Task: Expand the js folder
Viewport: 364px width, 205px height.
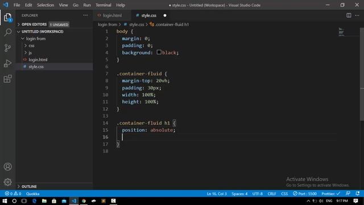Action: tap(55, 53)
